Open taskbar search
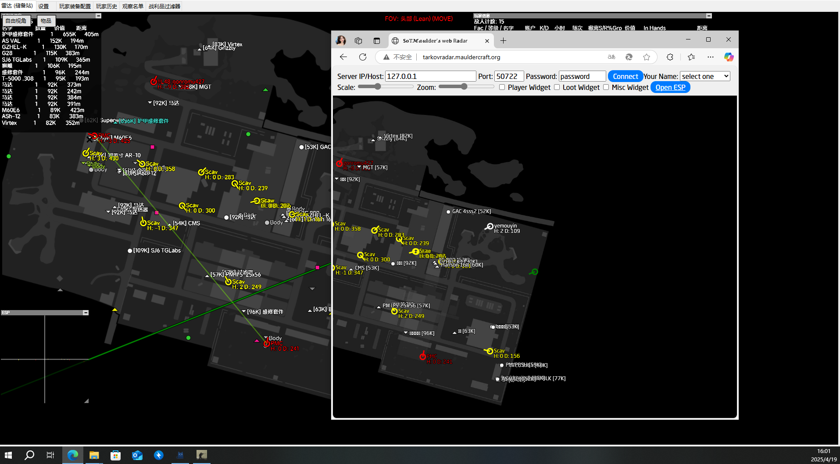840x464 pixels. coord(29,455)
